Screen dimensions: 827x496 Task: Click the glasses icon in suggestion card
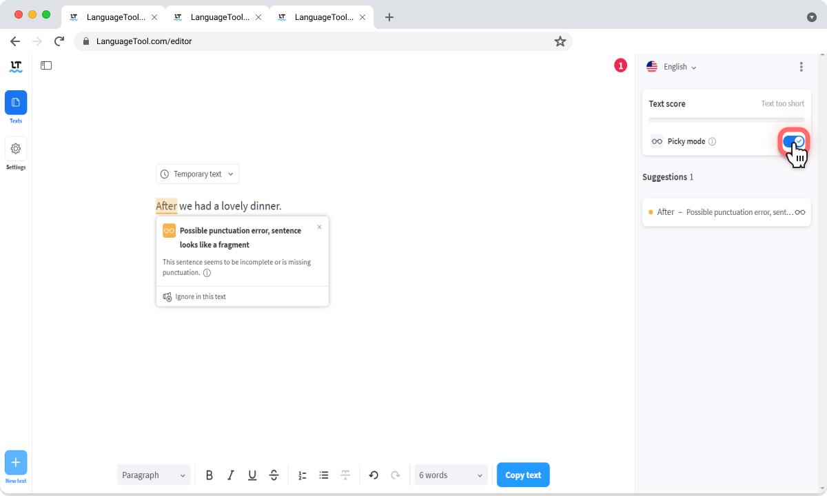click(800, 212)
